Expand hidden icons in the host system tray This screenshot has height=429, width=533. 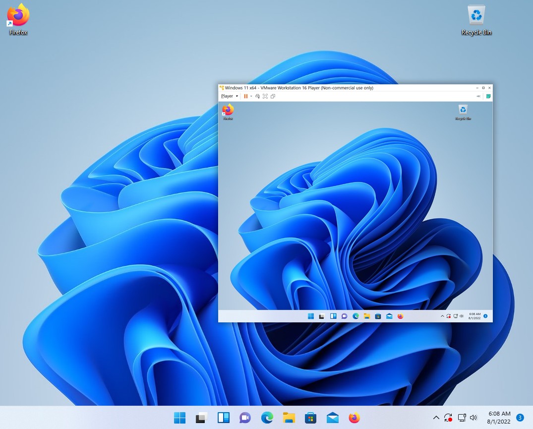click(436, 418)
